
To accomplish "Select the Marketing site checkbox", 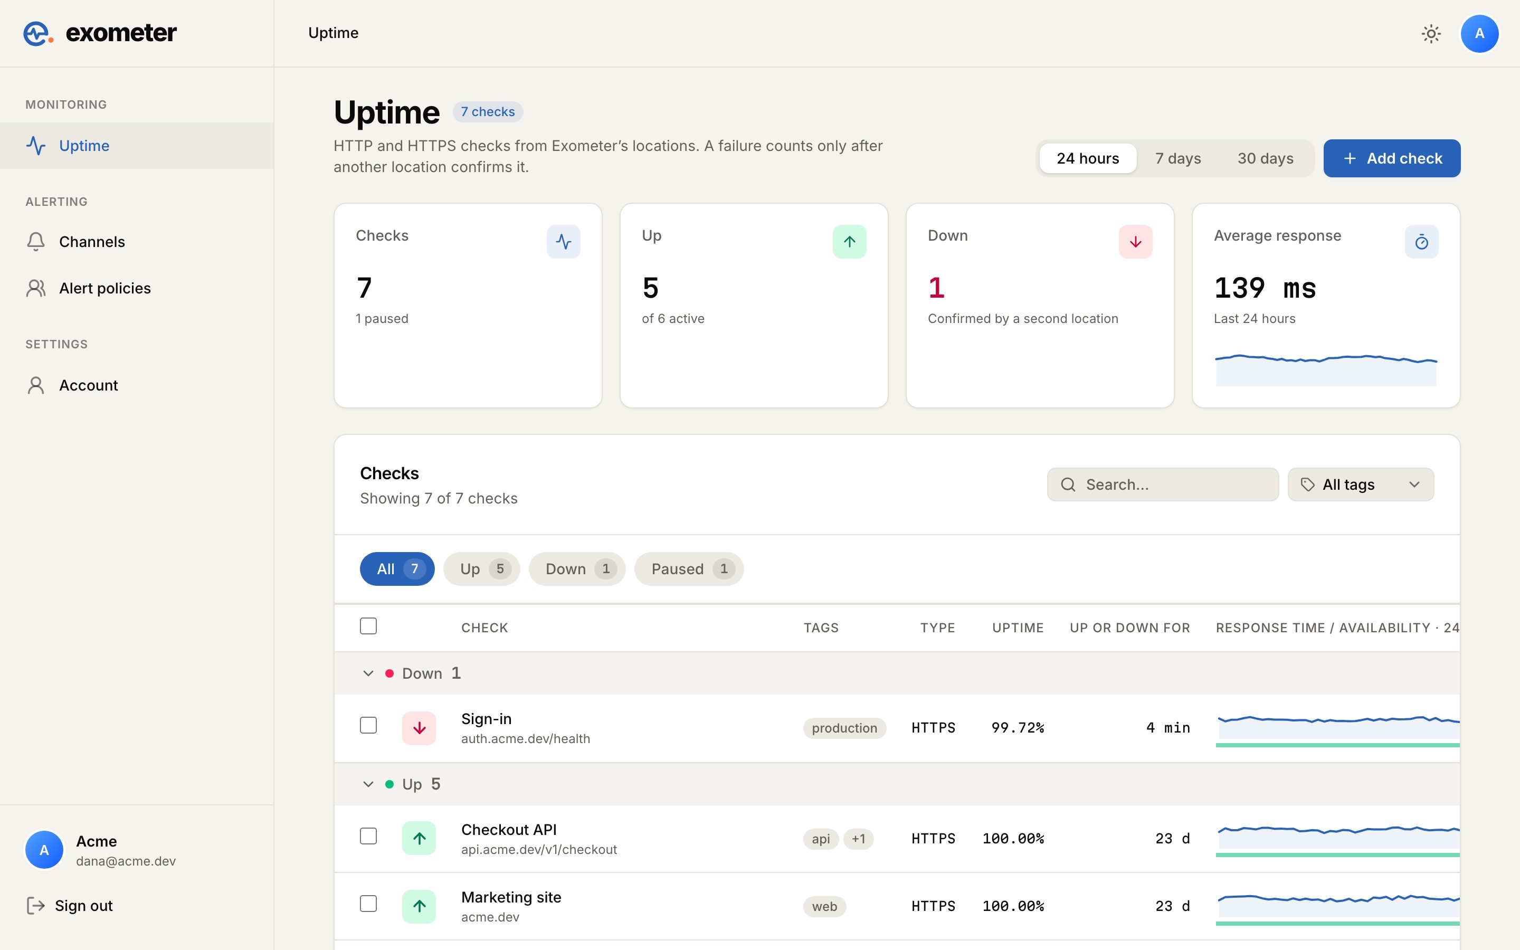I will click(368, 904).
